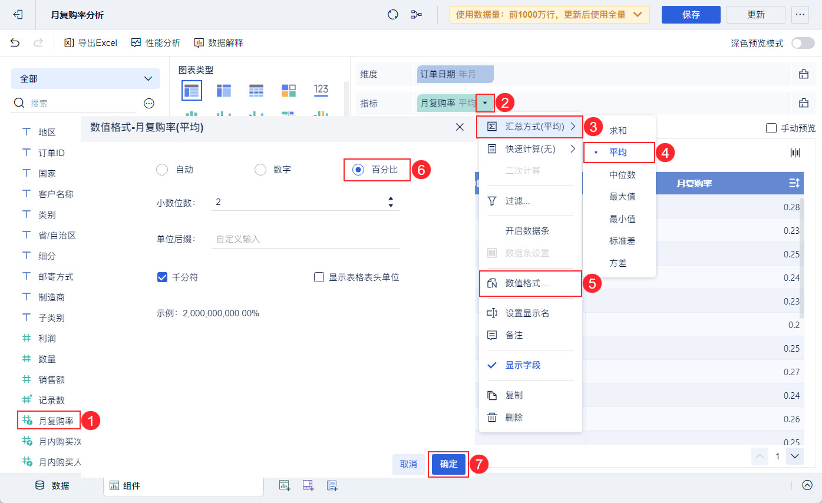Switch to the 数据 tab
Screen dimensions: 822x503
pos(52,485)
